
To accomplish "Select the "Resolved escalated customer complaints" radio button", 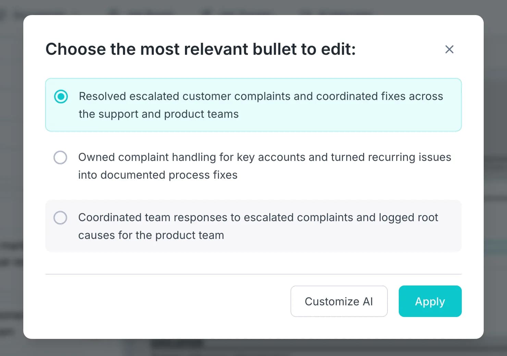I will coord(61,97).
